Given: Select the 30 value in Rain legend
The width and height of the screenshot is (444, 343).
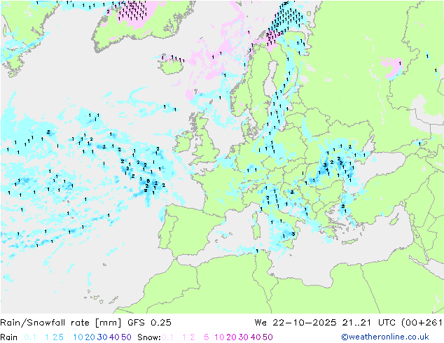Looking at the screenshot, I should (x=102, y=337).
